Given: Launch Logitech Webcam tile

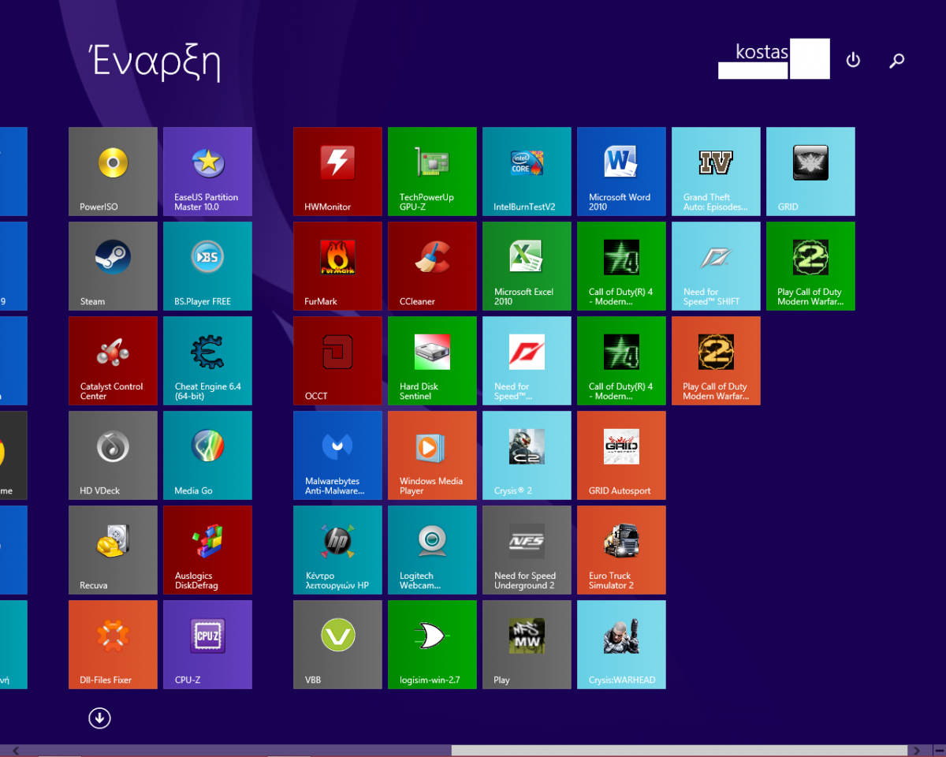Looking at the screenshot, I should pos(432,550).
